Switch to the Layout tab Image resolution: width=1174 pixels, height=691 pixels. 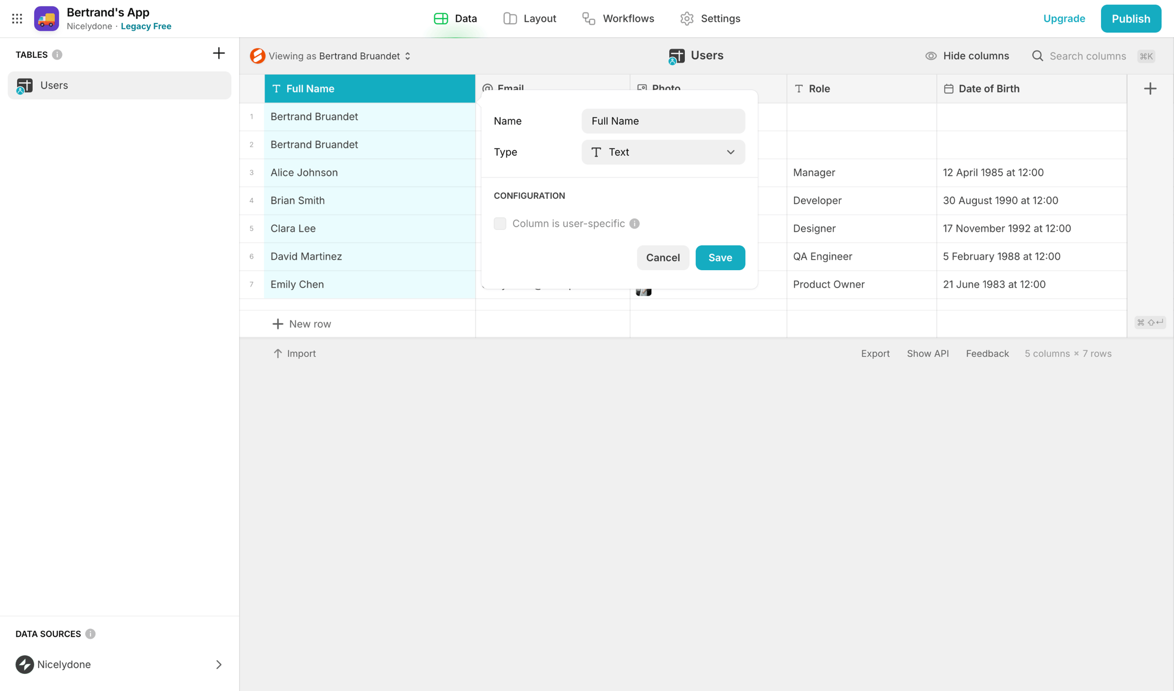[x=530, y=19]
